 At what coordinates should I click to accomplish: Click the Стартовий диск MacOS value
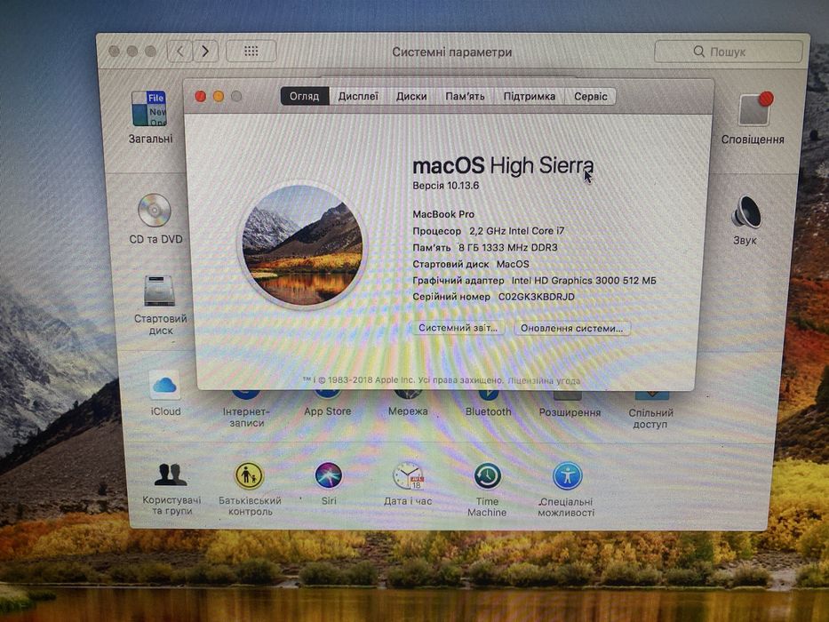(x=513, y=264)
